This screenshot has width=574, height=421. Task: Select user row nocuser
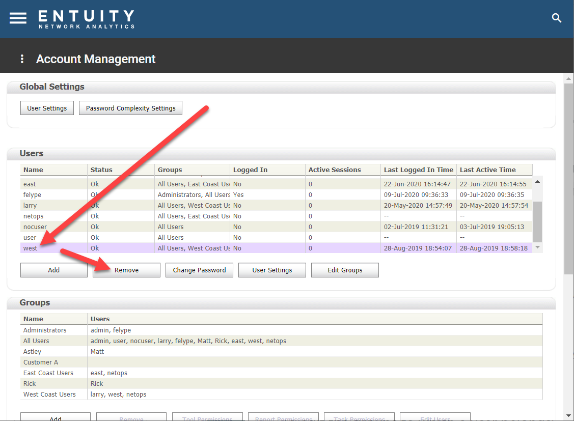(277, 227)
